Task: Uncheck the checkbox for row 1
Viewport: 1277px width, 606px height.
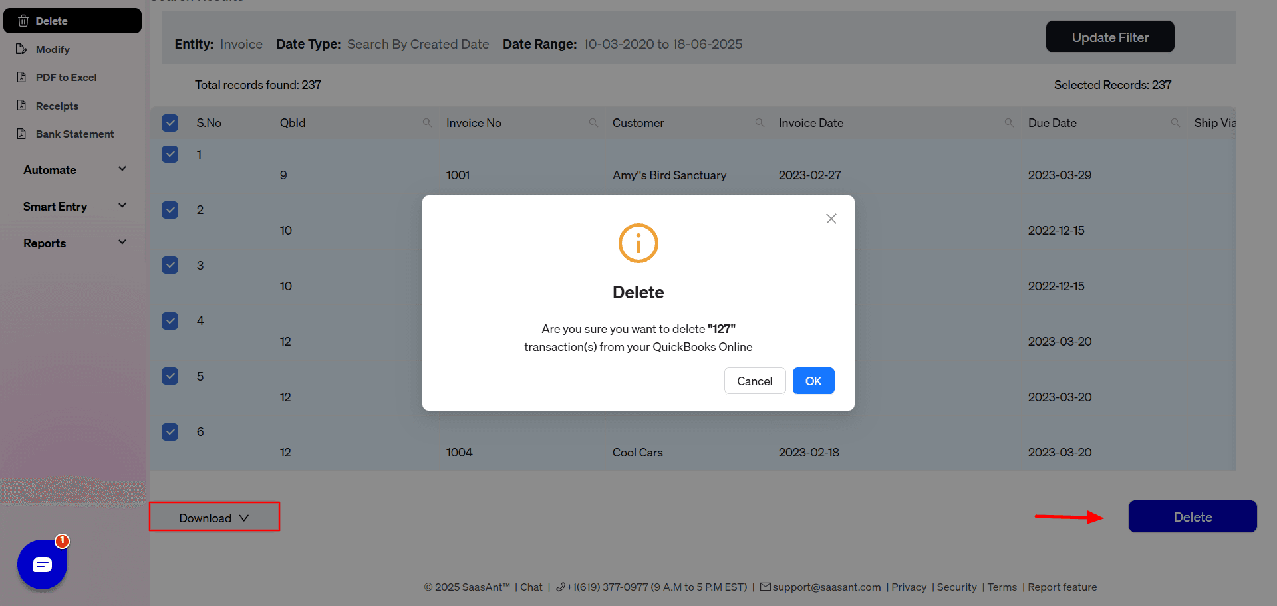Action: click(170, 154)
